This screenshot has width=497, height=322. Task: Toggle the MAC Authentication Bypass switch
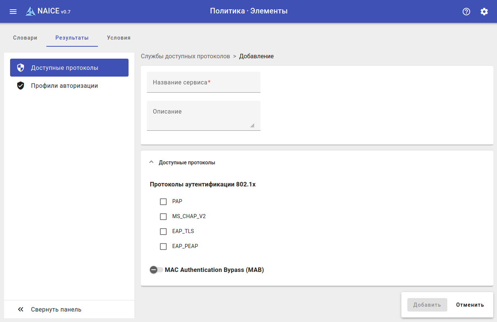(156, 270)
